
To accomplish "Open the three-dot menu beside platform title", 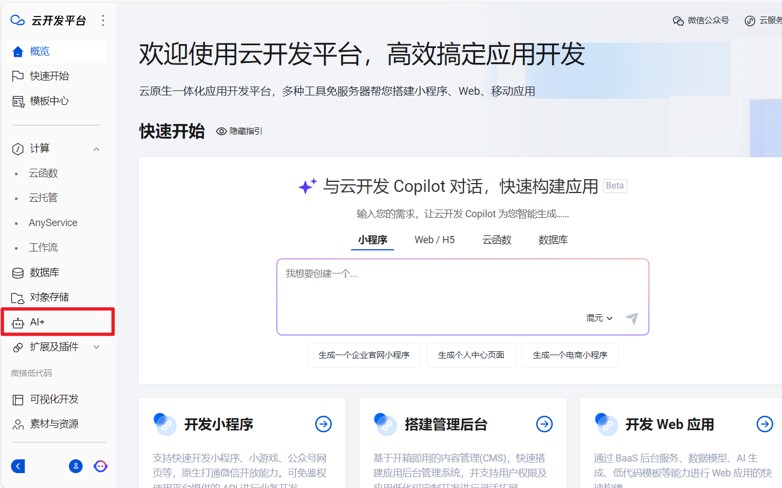I will pyautogui.click(x=103, y=20).
